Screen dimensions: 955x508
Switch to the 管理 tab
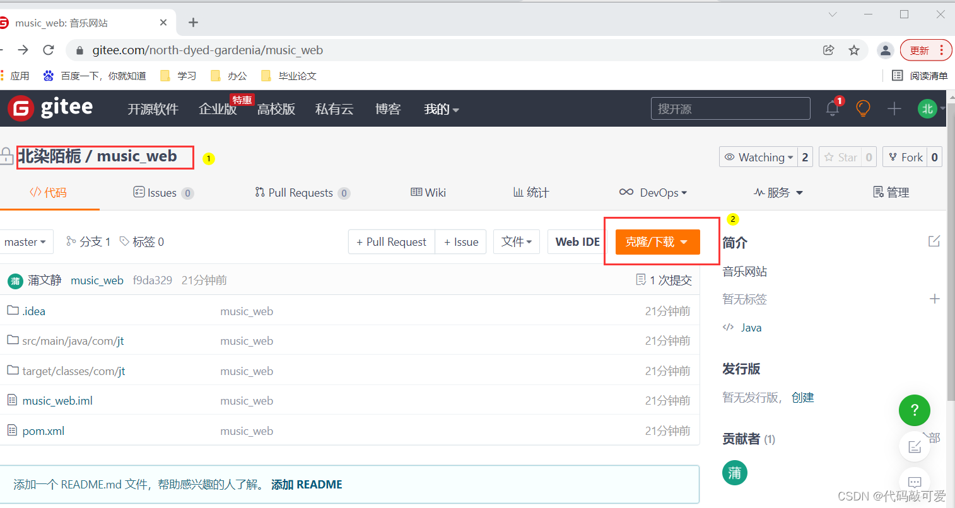[x=891, y=193]
